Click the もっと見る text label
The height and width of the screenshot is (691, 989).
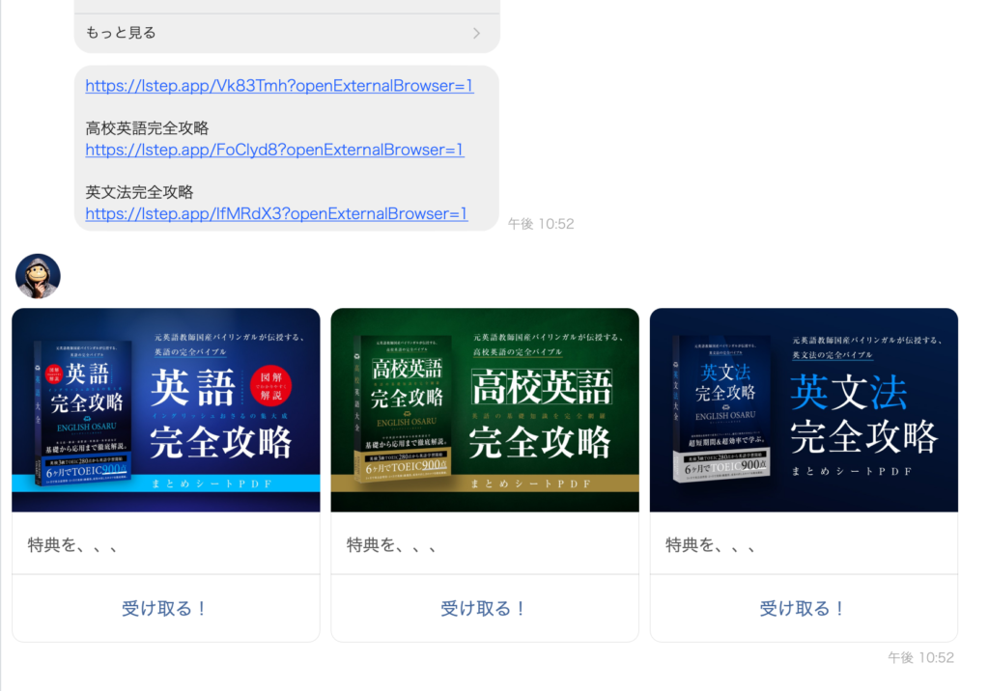pyautogui.click(x=121, y=33)
